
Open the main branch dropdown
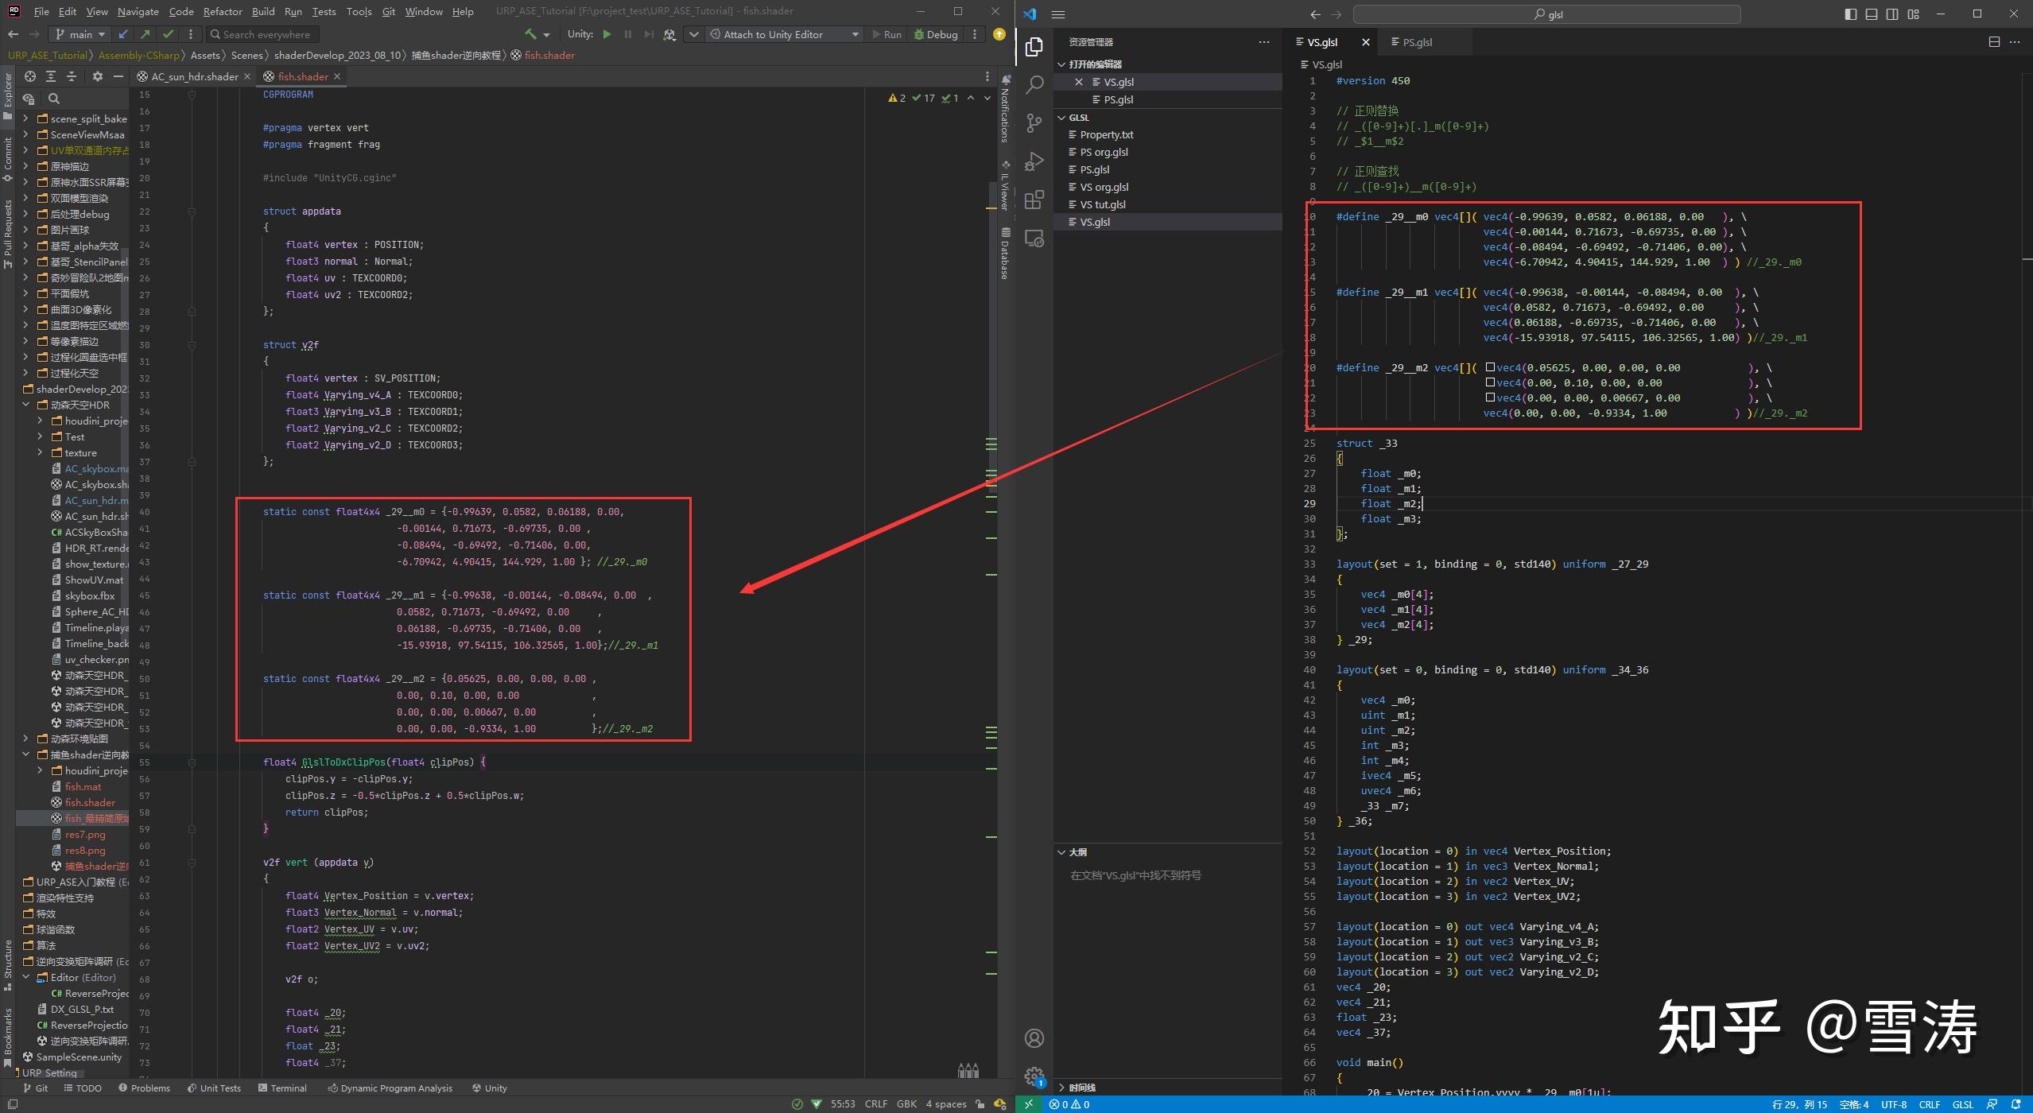80,34
